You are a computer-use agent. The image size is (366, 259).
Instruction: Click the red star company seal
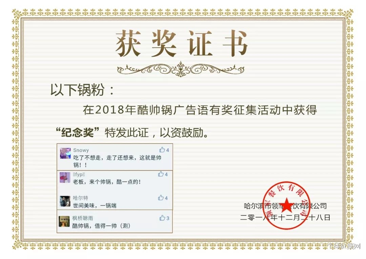click(x=287, y=205)
